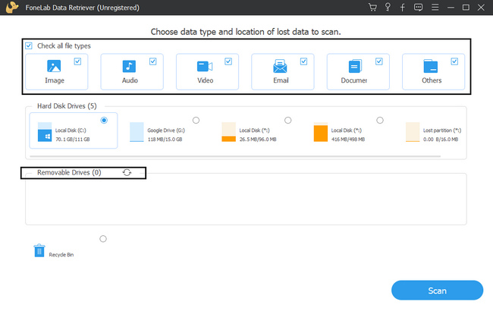
Task: Click the horizontal scrollbar under hard drives
Action: coord(235,156)
